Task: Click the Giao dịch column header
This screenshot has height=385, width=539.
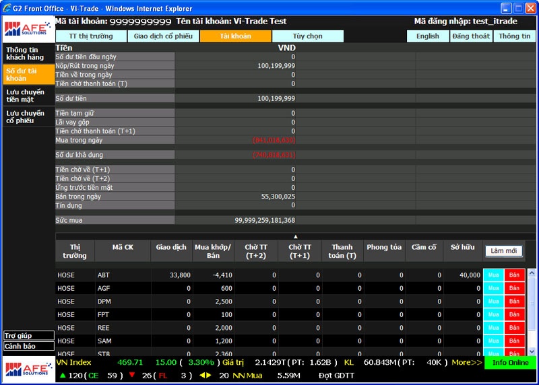Action: coord(171,252)
